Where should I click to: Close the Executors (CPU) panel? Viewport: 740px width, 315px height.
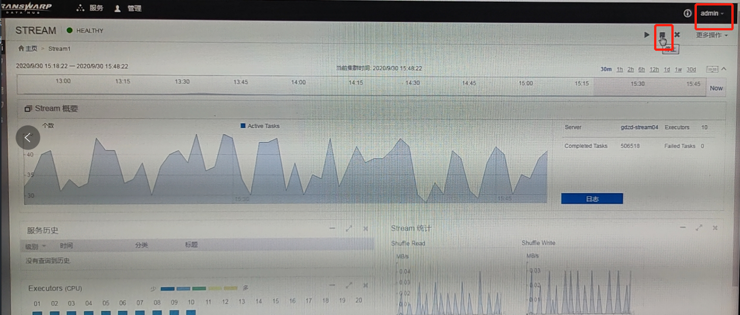click(x=365, y=286)
